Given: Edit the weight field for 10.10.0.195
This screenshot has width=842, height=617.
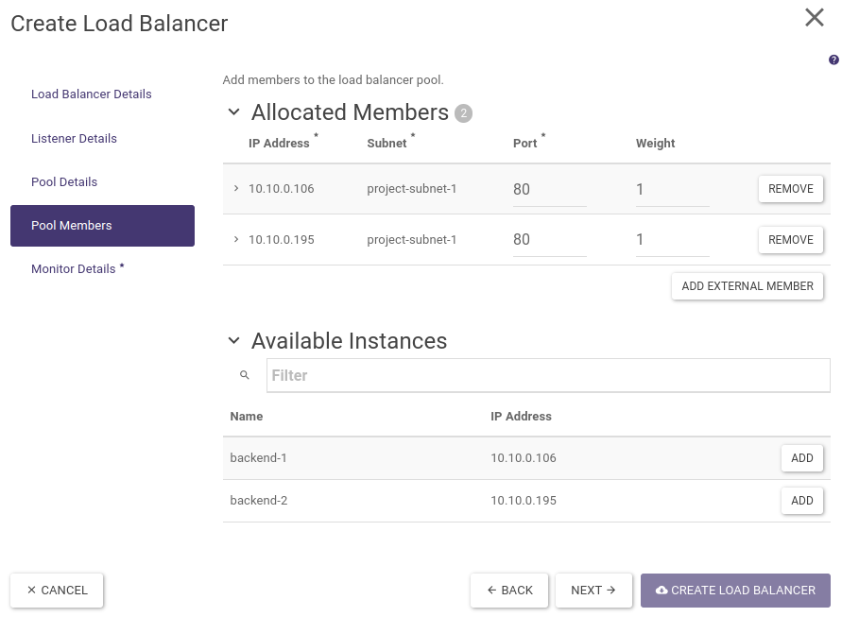Looking at the screenshot, I should (672, 240).
